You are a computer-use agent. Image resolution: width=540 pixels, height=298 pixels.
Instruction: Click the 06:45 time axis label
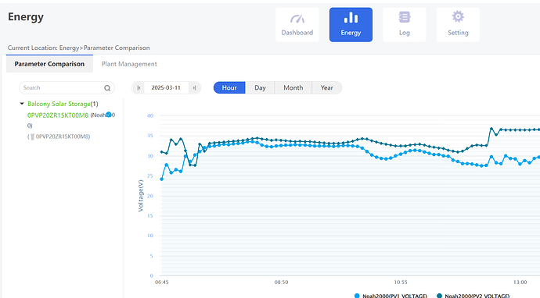click(x=162, y=282)
